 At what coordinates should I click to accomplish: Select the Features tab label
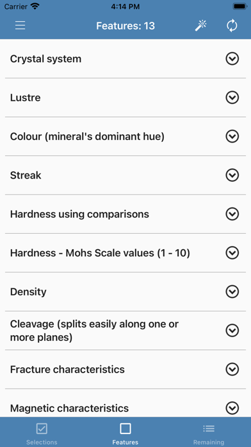point(125,442)
